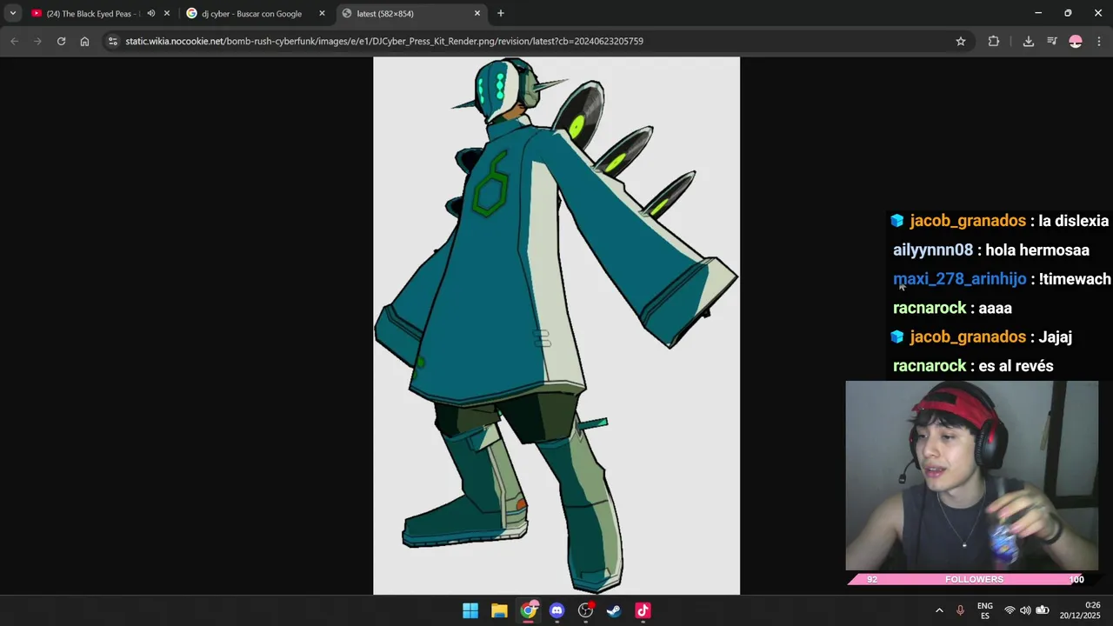Go back to the previous page
The height and width of the screenshot is (626, 1113).
[14, 41]
